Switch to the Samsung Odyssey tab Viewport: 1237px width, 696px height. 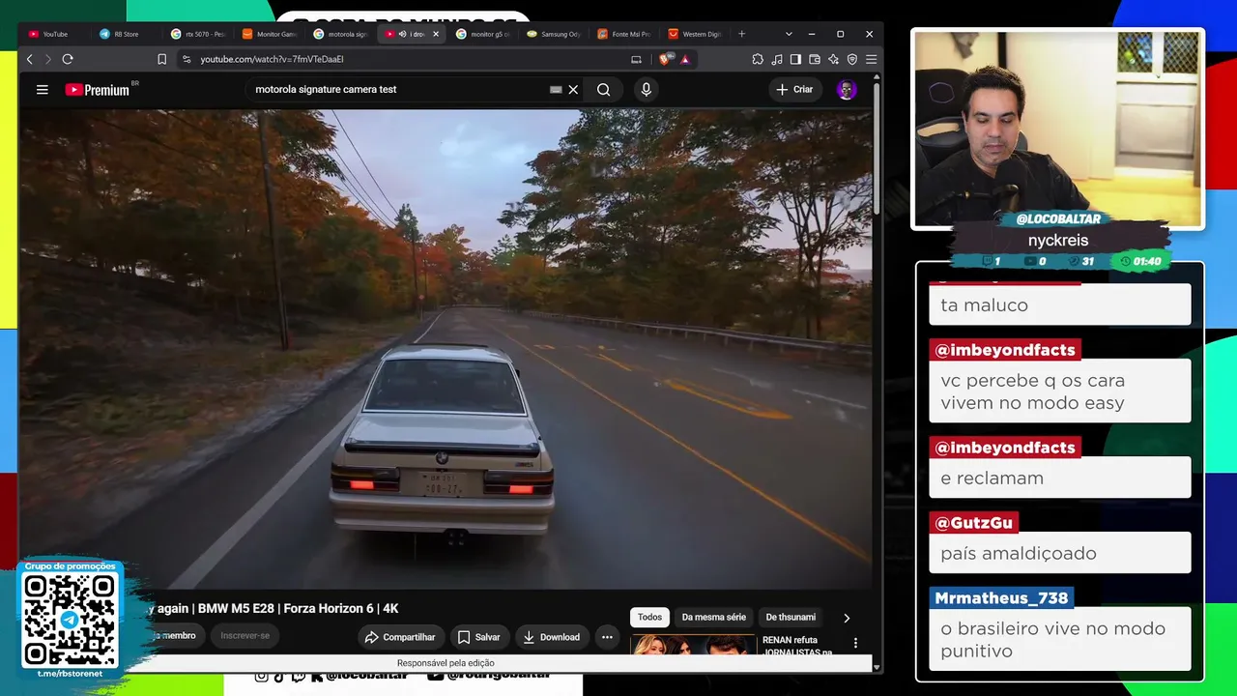(x=554, y=34)
